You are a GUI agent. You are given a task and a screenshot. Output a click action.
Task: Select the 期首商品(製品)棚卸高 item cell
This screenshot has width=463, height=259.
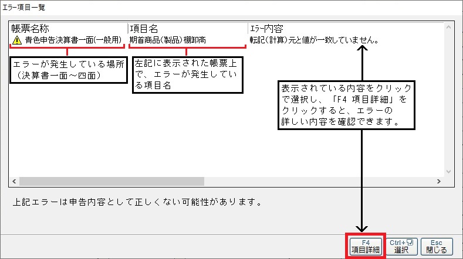coord(172,40)
